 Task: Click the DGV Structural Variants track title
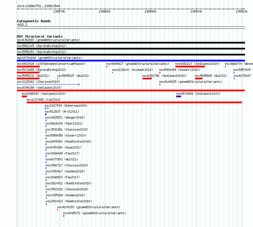tap(40, 36)
